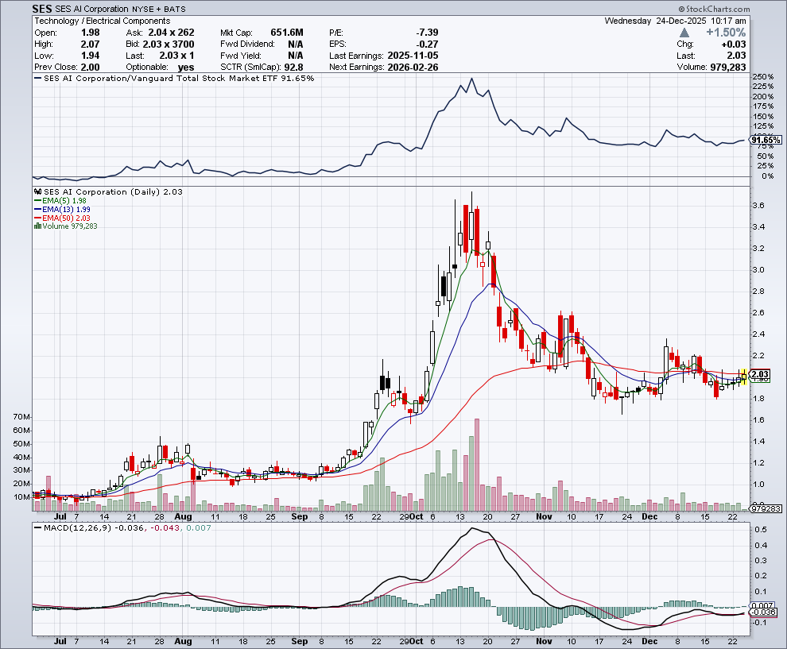Click the Open price value 1.98

click(x=91, y=33)
